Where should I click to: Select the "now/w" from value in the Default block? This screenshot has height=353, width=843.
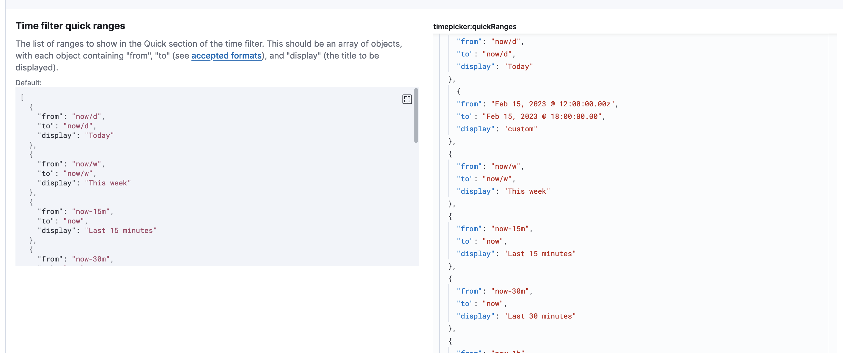(87, 164)
